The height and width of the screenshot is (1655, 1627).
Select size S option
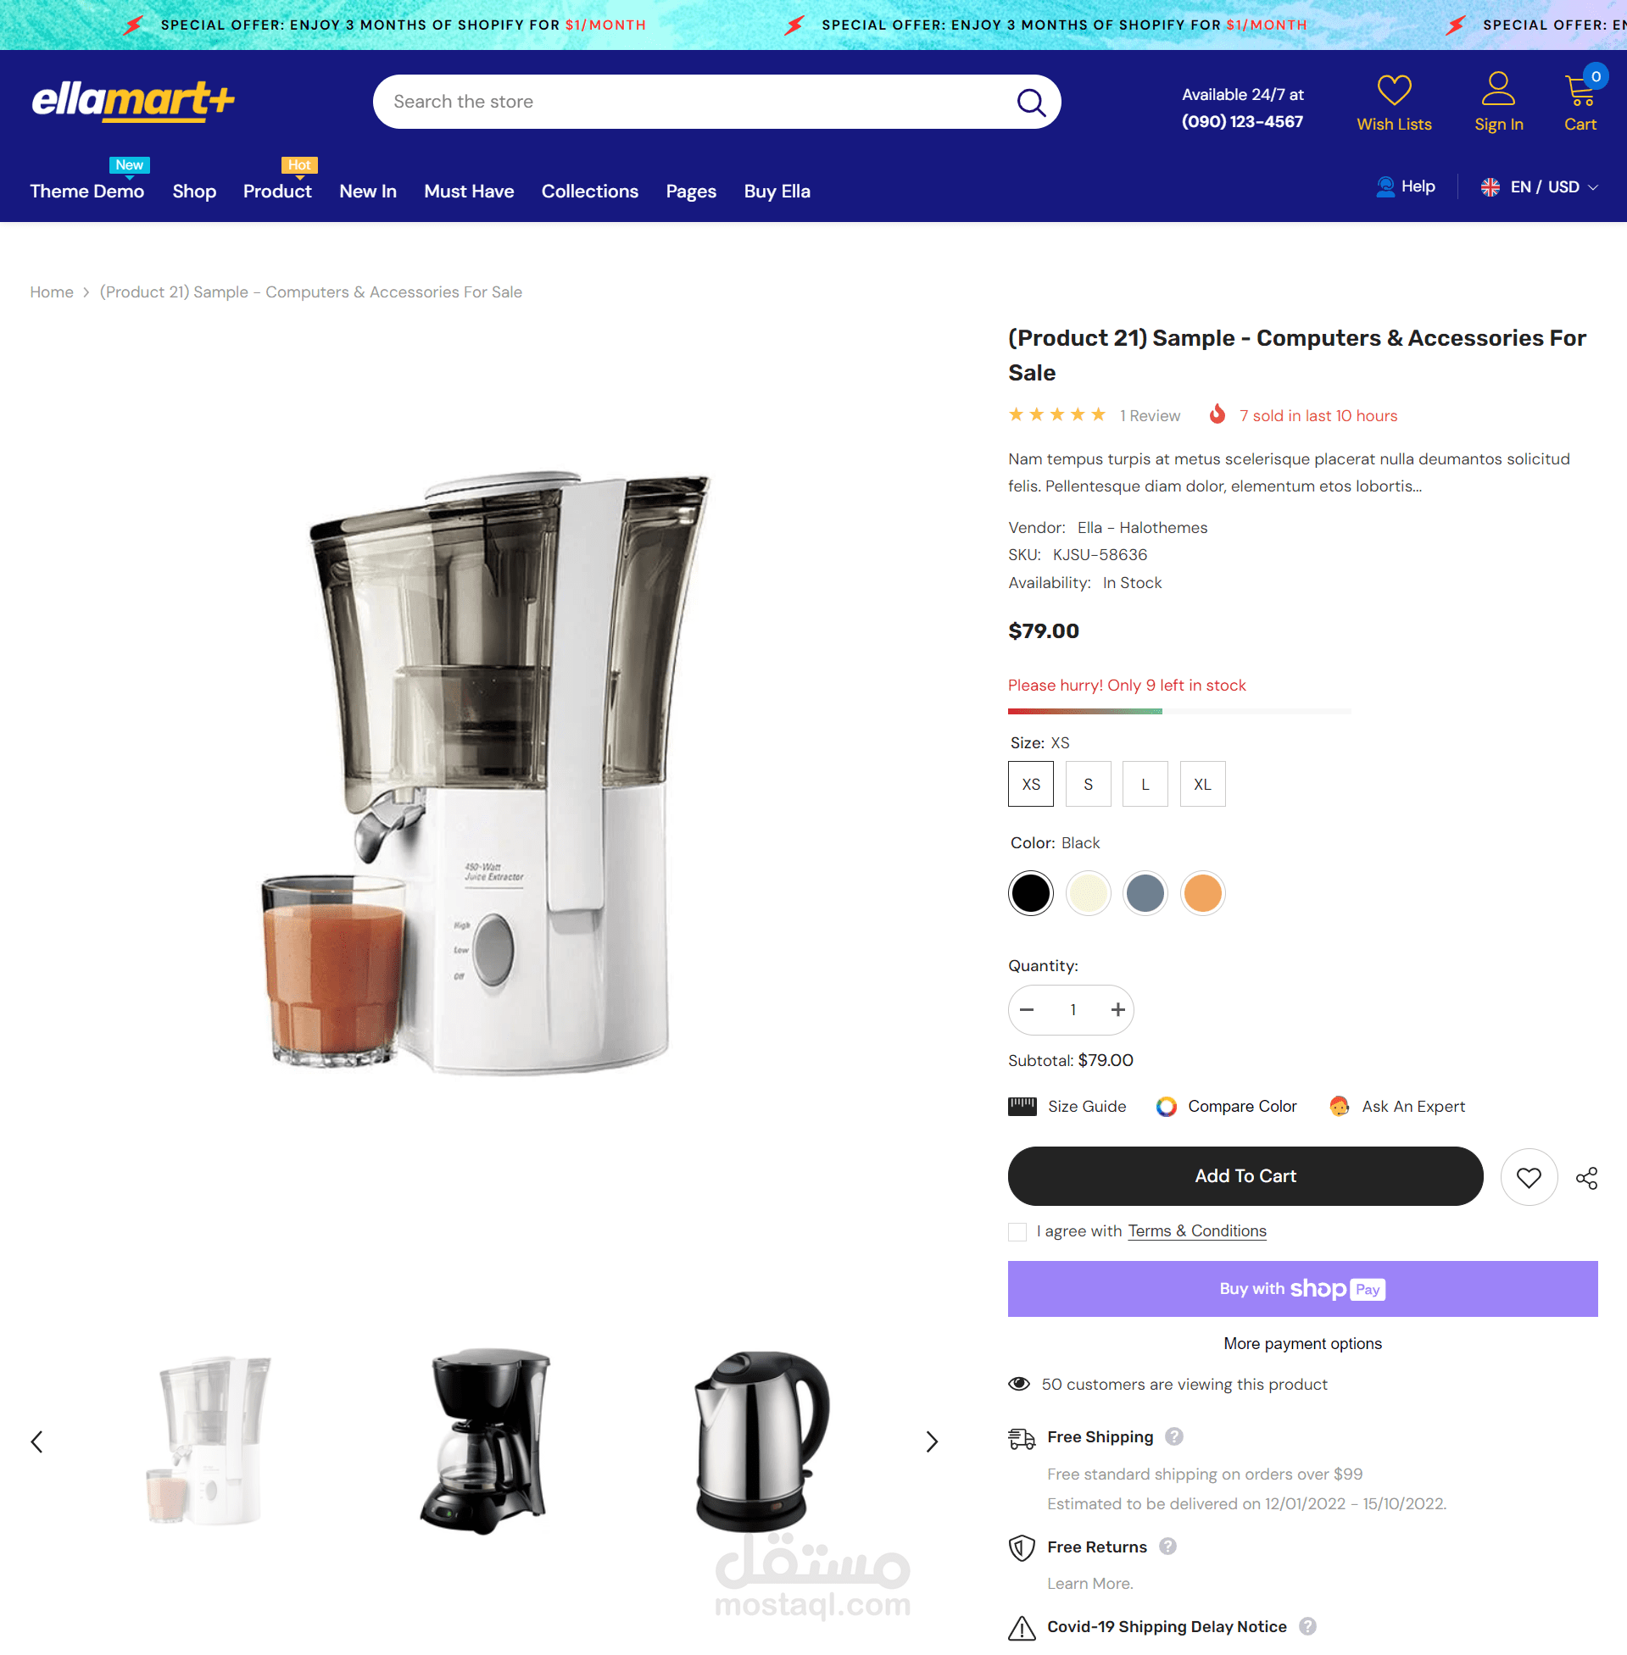[1088, 784]
